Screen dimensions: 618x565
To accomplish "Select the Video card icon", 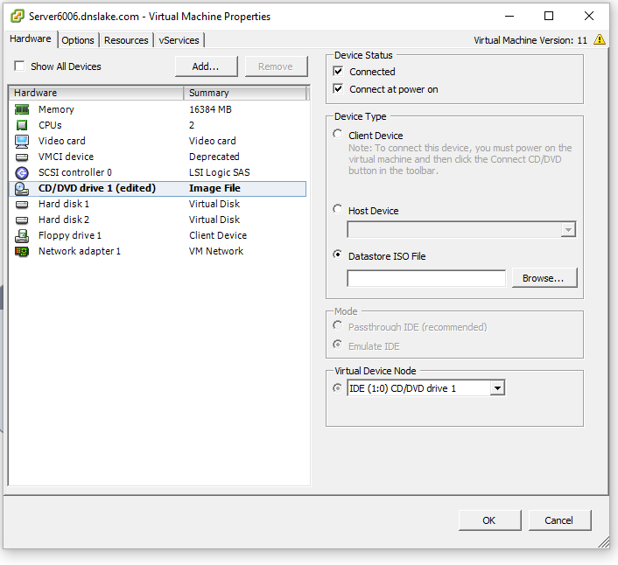I will tap(22, 141).
